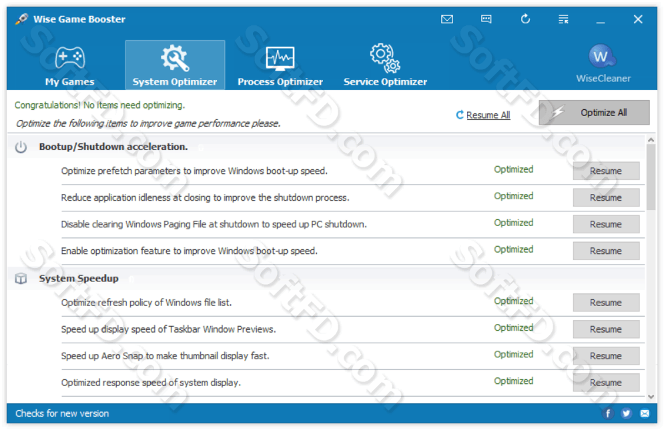
Task: Resume the Windows file list refresh policy
Action: (x=606, y=303)
